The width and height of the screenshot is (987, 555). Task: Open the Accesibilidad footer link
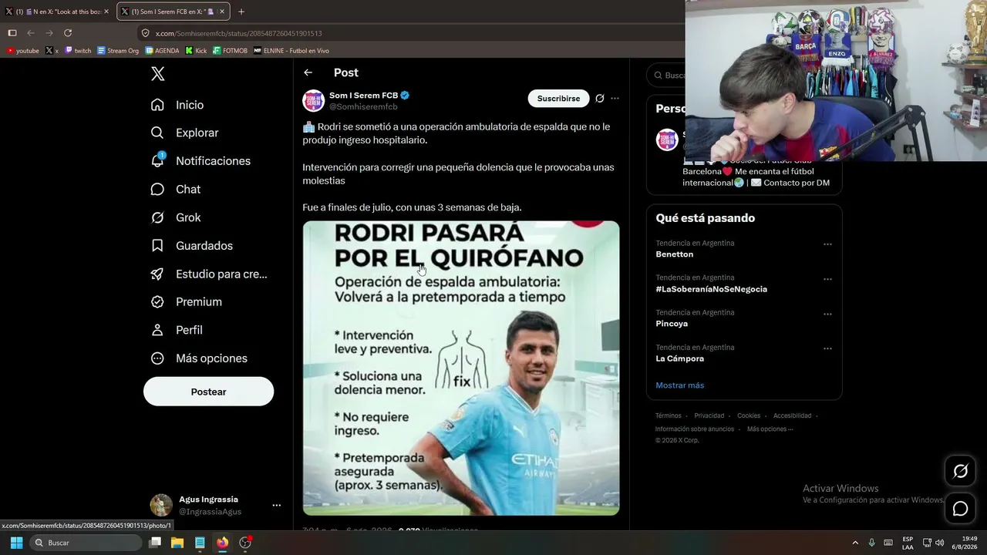(792, 416)
